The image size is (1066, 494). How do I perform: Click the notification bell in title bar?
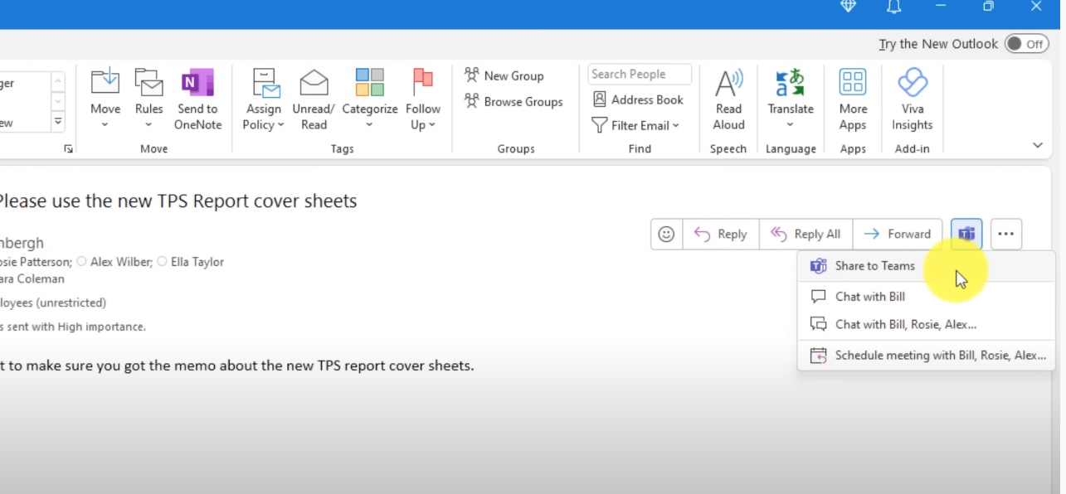point(894,7)
